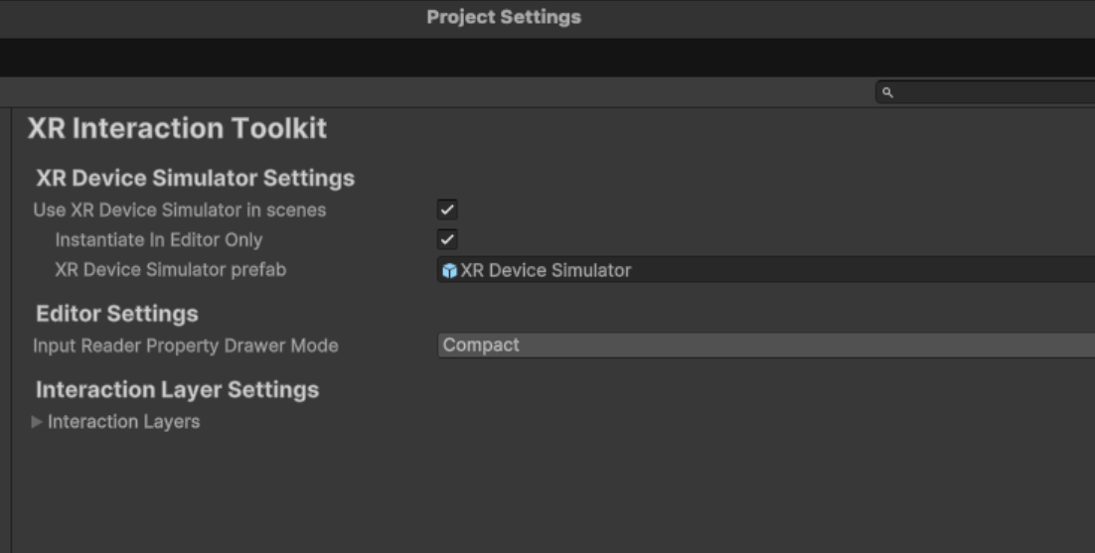
Task: Expand the Interaction Layers foldout arrow
Action: [x=37, y=421]
